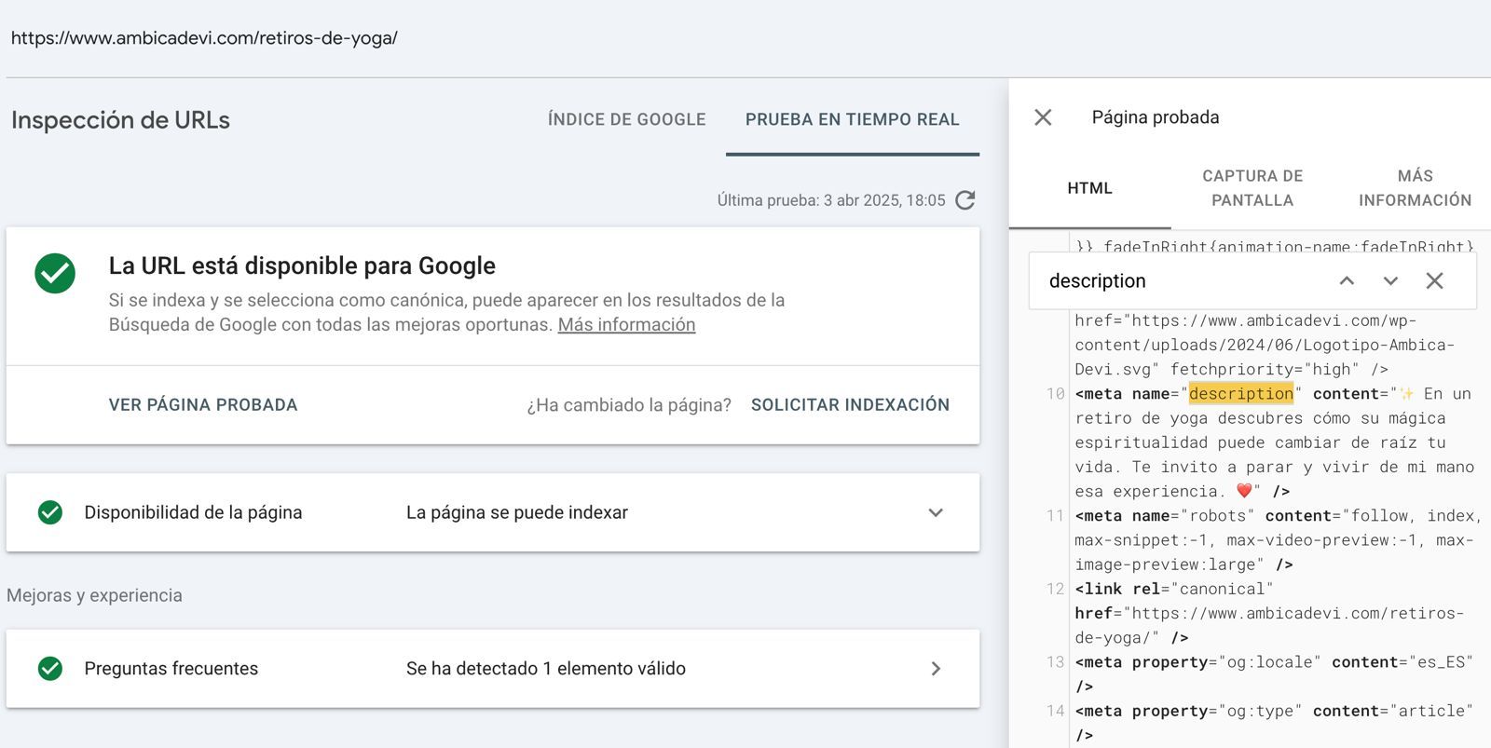Click green check icon next to URL disponible
Viewport: 1491px width, 748px height.
click(55, 273)
